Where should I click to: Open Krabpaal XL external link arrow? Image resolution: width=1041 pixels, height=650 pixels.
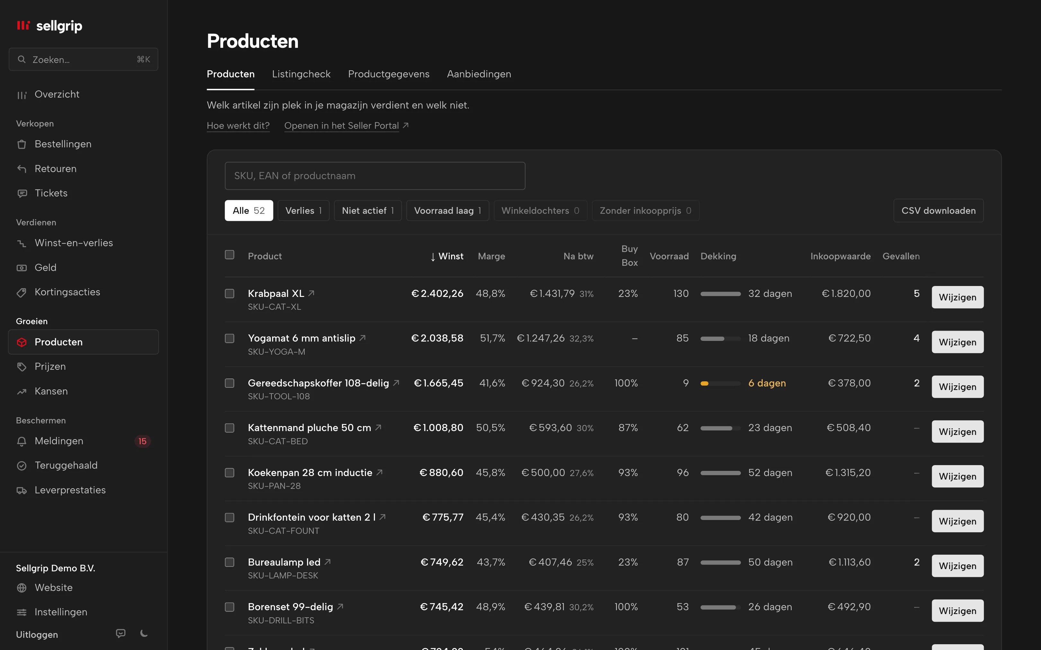[311, 293]
